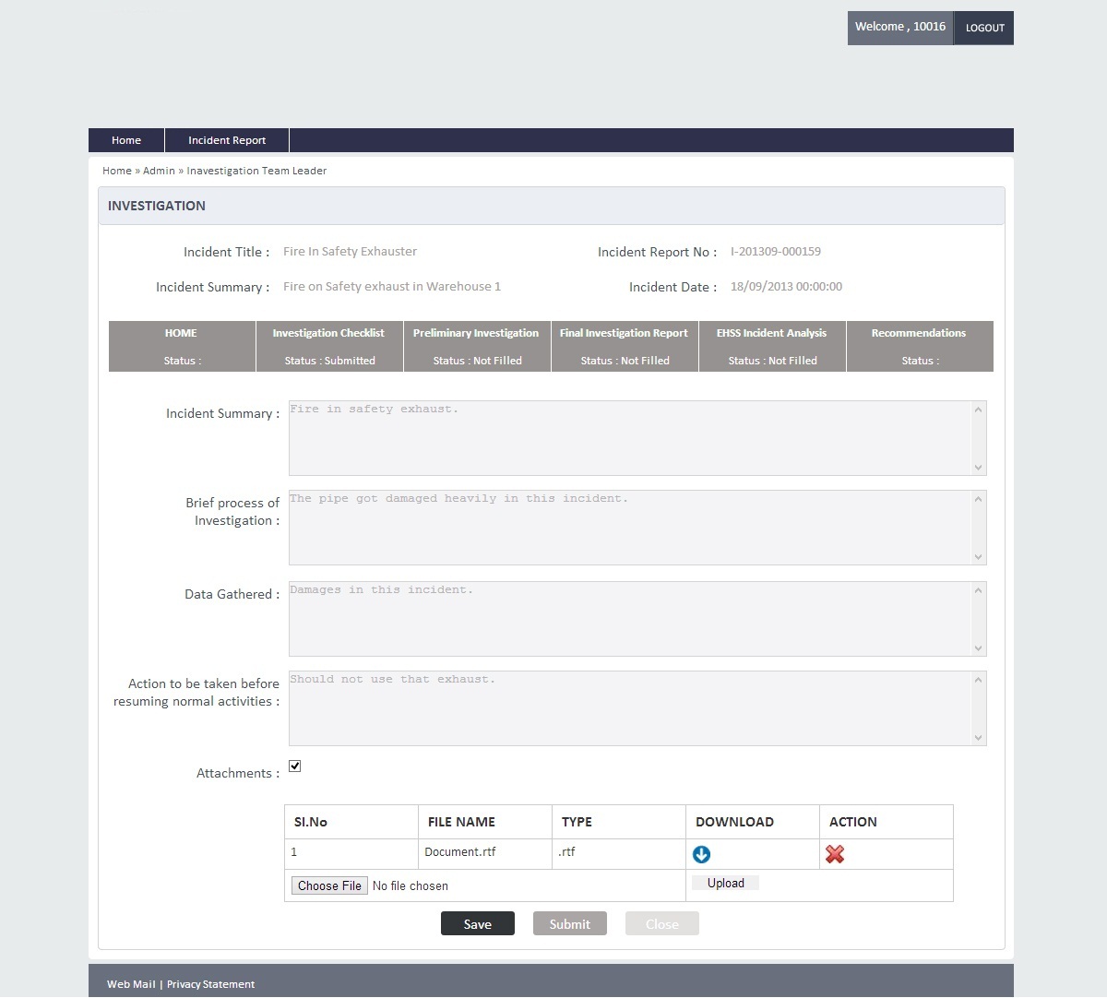Screen dimensions: 1107x998
Task: Click the Close button below the form
Action: coord(662,924)
